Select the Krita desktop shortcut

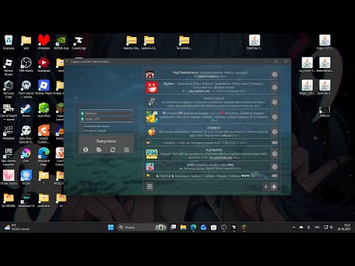pyautogui.click(x=26, y=154)
